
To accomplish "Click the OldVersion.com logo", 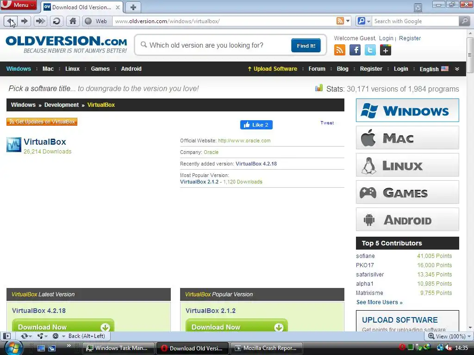I will tap(67, 45).
